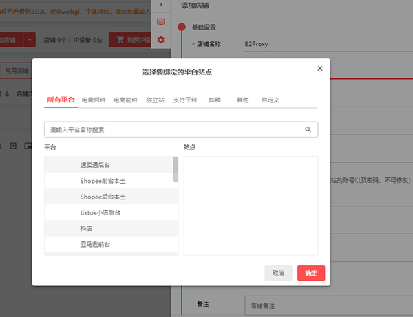
Task: Switch to the 电商后台 tab
Action: [x=94, y=100]
